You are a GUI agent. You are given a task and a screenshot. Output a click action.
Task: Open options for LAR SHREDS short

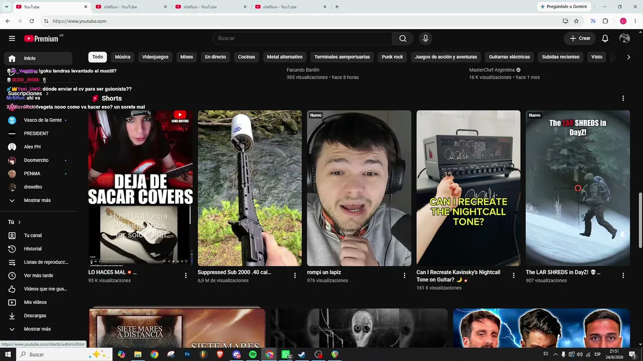click(623, 275)
